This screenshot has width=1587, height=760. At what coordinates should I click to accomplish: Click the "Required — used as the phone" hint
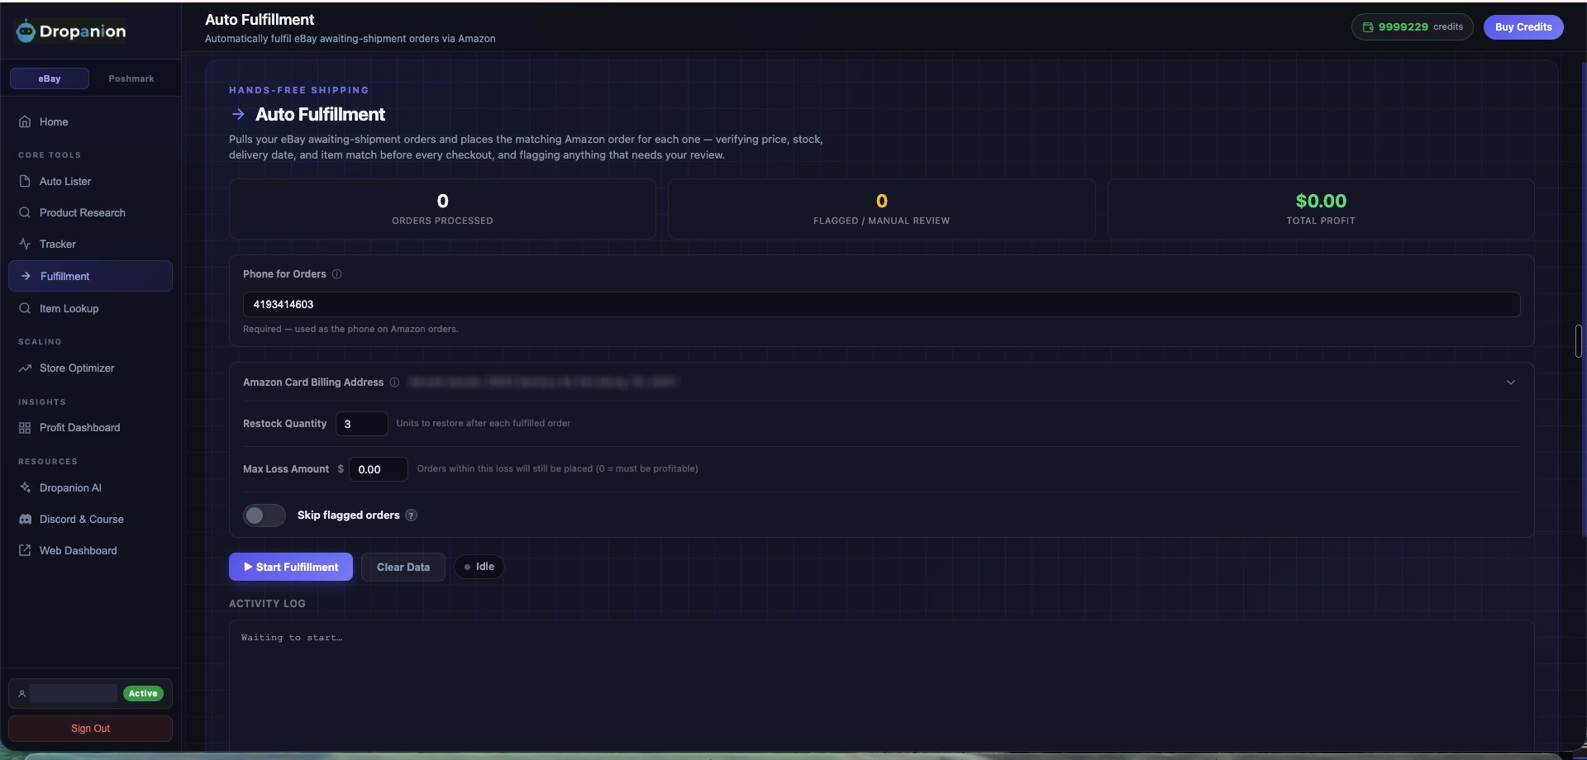[350, 329]
